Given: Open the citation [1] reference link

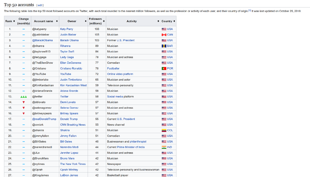Looking at the screenshot, I should [250, 11].
